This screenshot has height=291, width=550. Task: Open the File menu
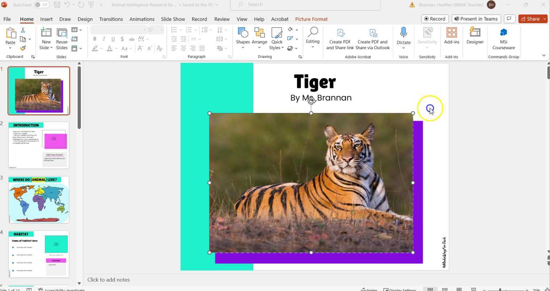point(7,19)
